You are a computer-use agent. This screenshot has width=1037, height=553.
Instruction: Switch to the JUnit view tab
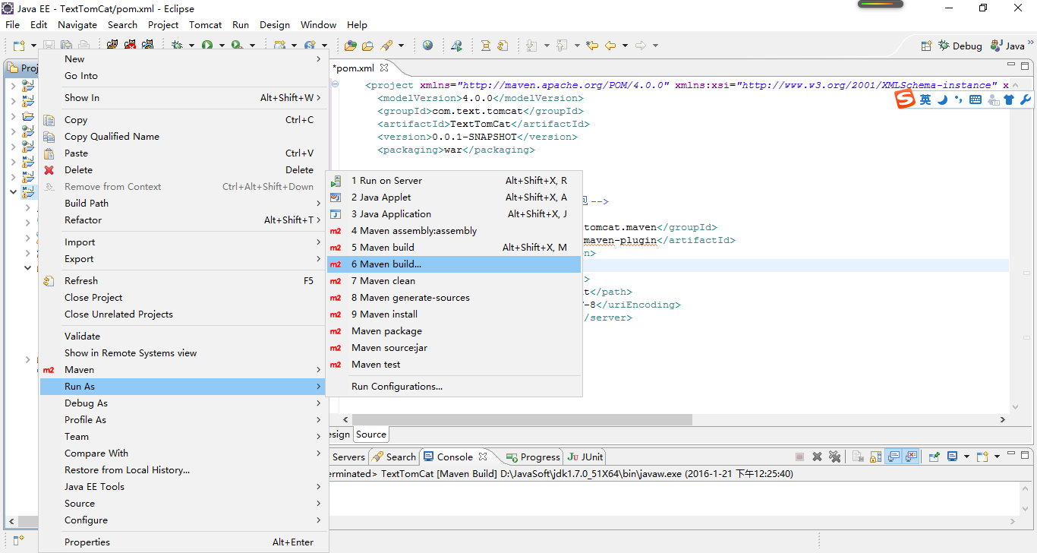586,457
